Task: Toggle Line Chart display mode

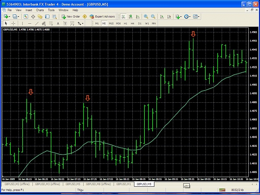Action: [138, 16]
